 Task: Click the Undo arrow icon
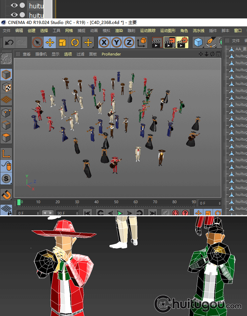(x=9, y=42)
